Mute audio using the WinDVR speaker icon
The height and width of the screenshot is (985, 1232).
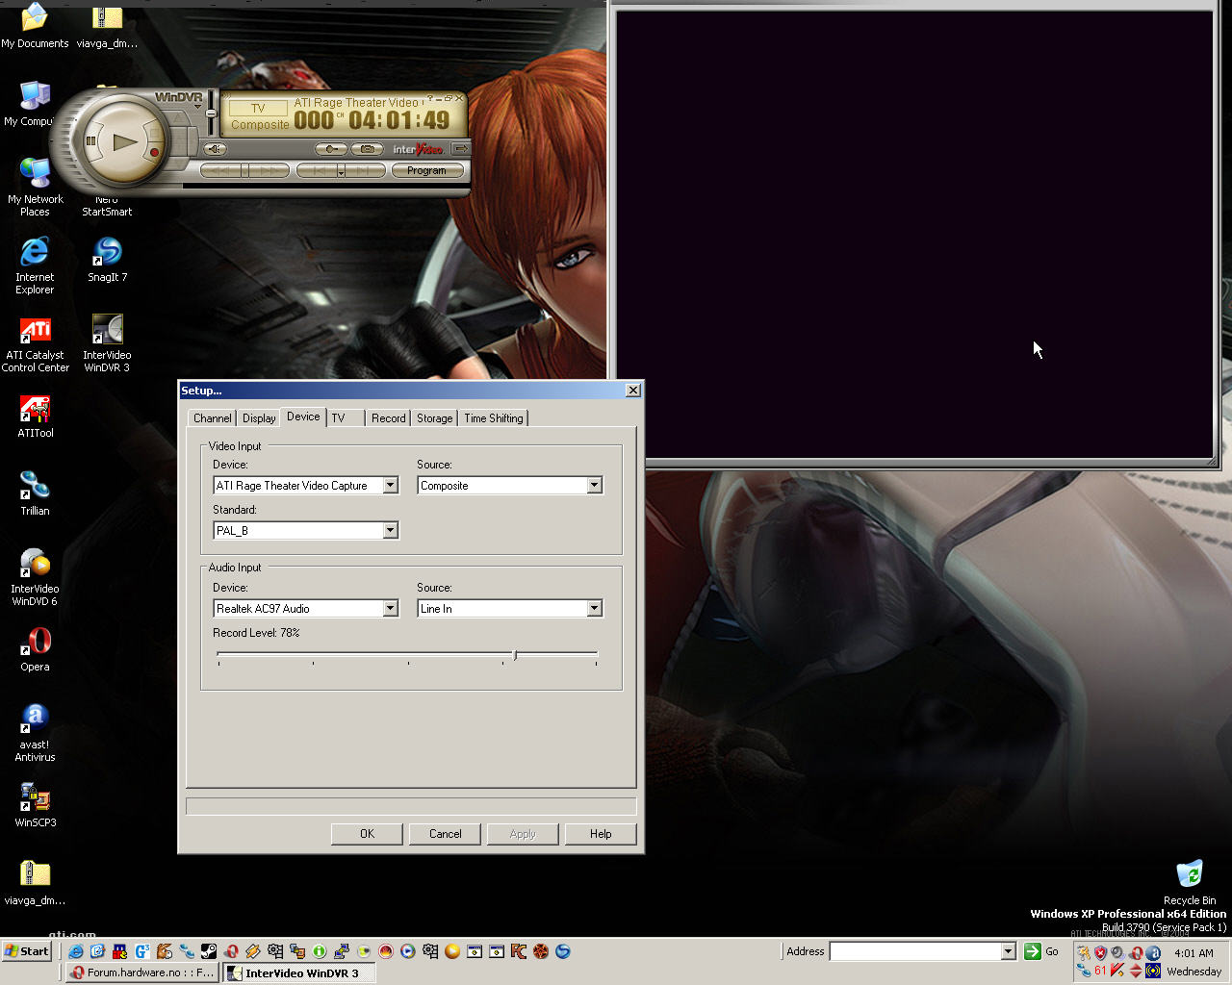tap(215, 149)
